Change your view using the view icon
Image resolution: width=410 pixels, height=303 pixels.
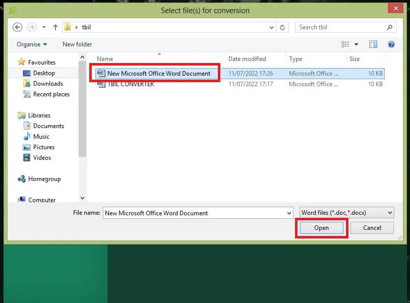345,44
